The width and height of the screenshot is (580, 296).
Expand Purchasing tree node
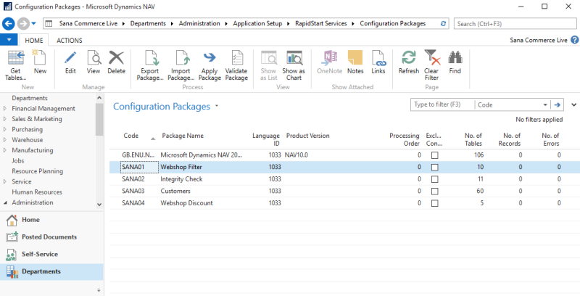(5, 129)
